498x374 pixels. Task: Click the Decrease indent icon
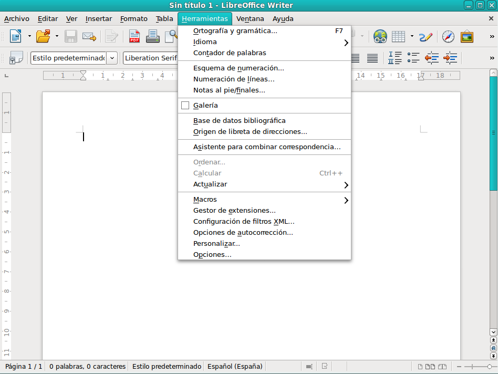tap(432, 58)
